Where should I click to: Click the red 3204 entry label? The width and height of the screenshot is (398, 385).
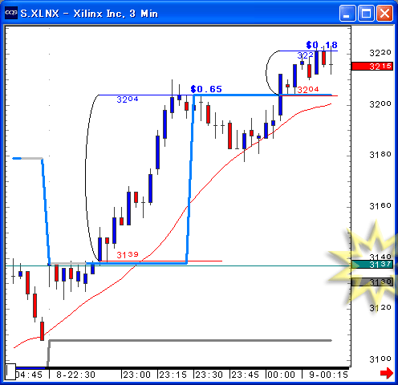pos(308,90)
